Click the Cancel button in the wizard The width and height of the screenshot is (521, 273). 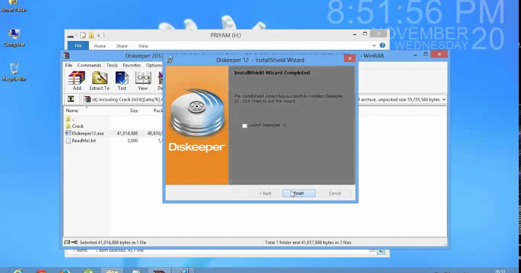335,193
